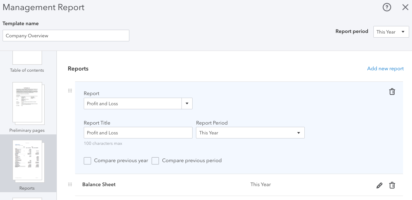The width and height of the screenshot is (412, 200).
Task: Click the Template name input field
Action: 66,36
